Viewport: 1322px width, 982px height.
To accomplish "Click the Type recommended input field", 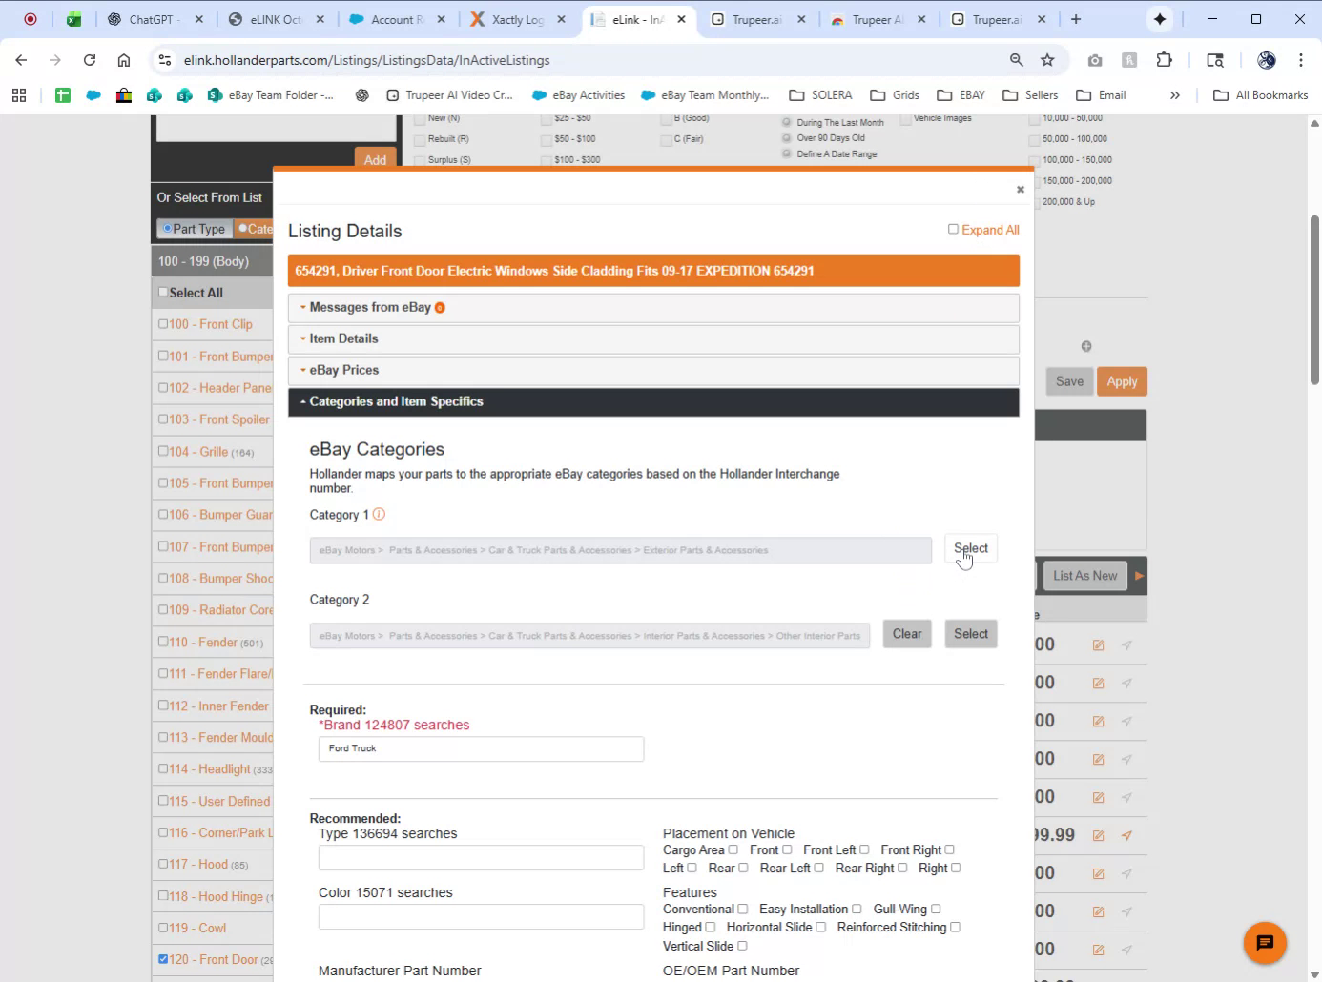I will (x=481, y=857).
